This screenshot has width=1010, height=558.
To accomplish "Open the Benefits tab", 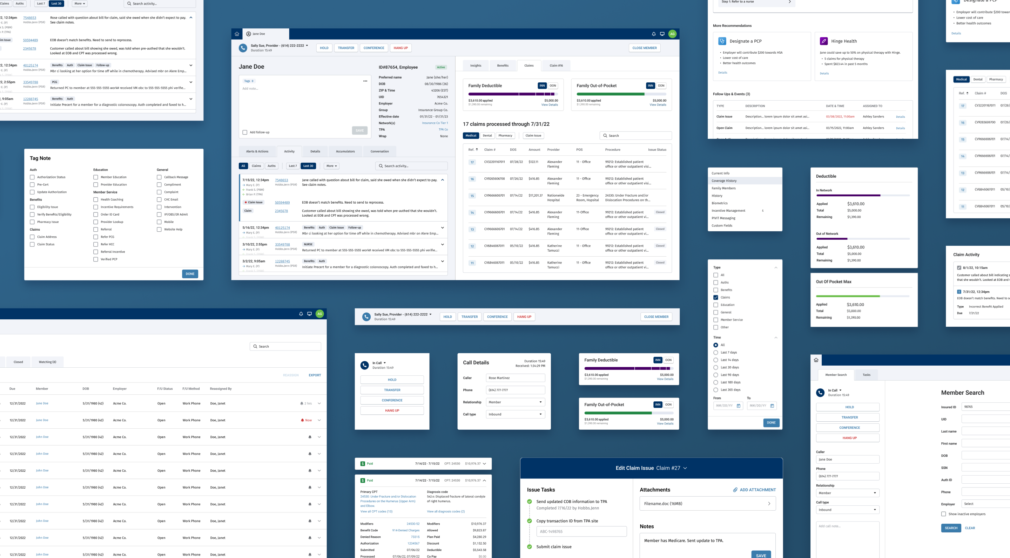I will 503,66.
